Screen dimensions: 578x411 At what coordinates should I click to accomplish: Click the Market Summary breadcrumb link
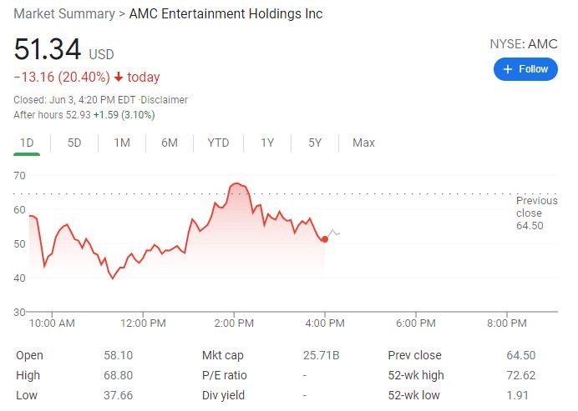coord(63,14)
